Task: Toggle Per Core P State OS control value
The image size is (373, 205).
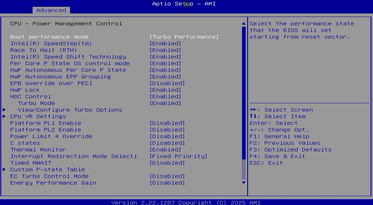Action: click(165, 63)
